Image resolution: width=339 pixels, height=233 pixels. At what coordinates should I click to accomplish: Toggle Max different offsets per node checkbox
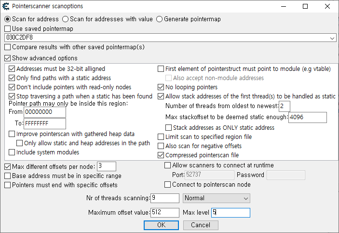(7, 167)
